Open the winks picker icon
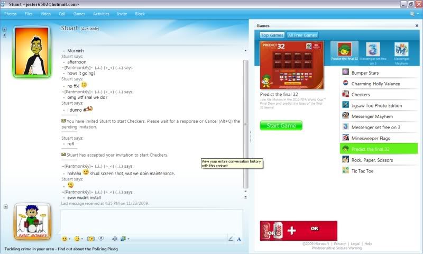The height and width of the screenshot is (254, 423). tap(77, 239)
